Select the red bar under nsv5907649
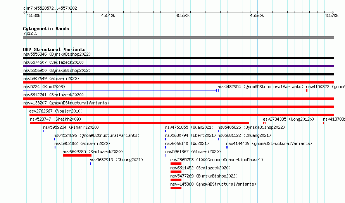Image resolution: width=345 pixels, height=203 pixels. 178,82
